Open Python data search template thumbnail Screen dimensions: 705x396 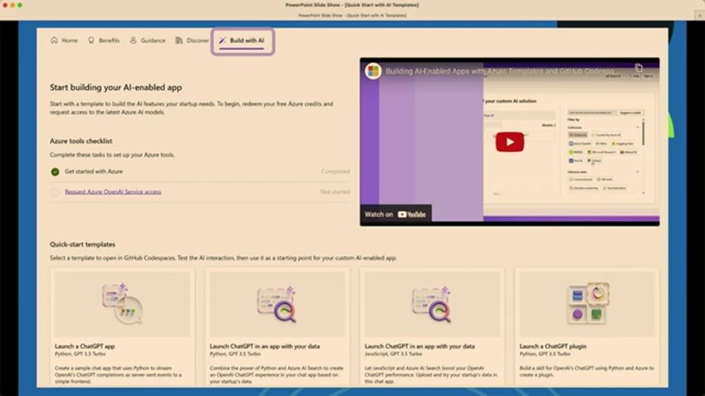point(277,304)
